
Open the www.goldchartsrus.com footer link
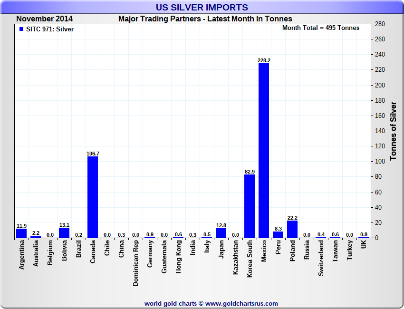pos(241,303)
